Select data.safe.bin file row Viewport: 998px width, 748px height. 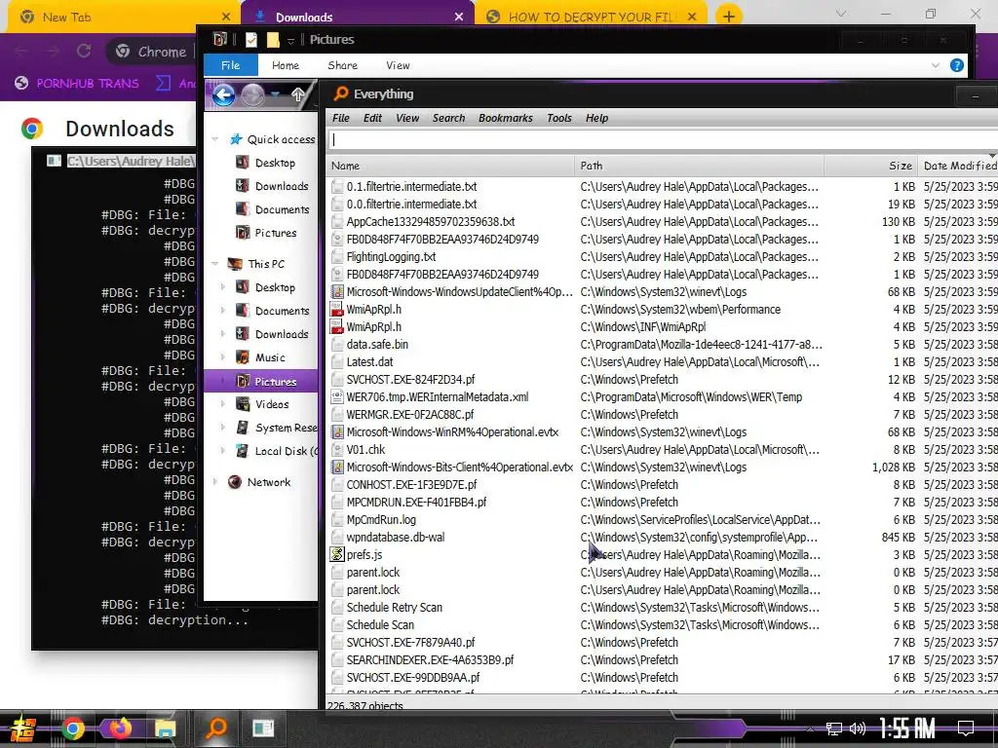[662, 344]
